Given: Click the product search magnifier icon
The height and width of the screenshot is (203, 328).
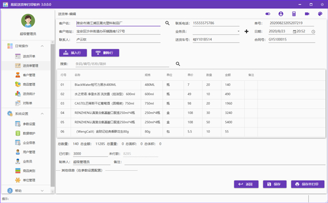Looking at the screenshot, I should [x=178, y=64].
